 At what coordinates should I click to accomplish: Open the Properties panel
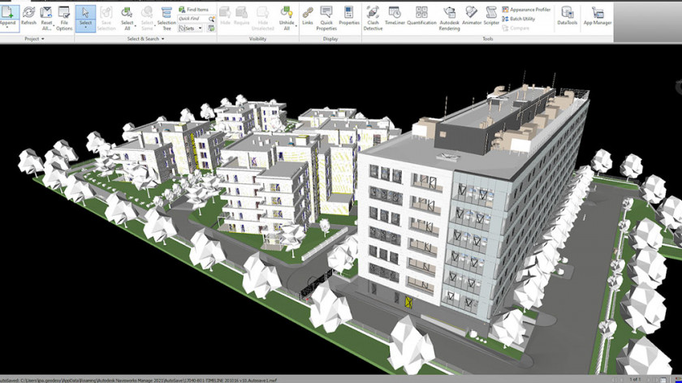pyautogui.click(x=349, y=15)
